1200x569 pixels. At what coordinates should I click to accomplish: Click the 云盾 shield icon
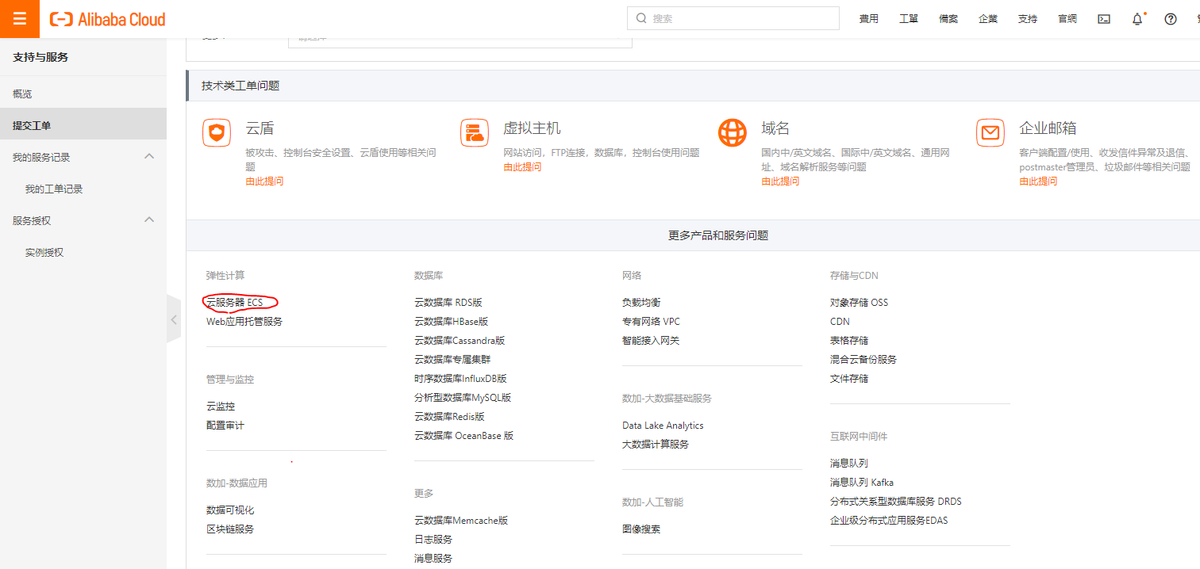tap(217, 132)
